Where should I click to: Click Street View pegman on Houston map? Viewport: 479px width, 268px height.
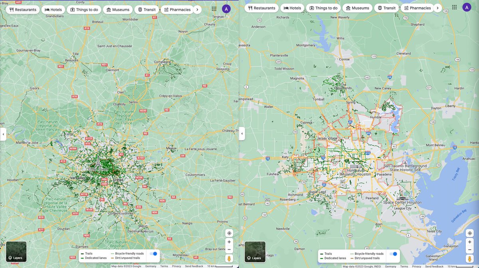click(470, 258)
